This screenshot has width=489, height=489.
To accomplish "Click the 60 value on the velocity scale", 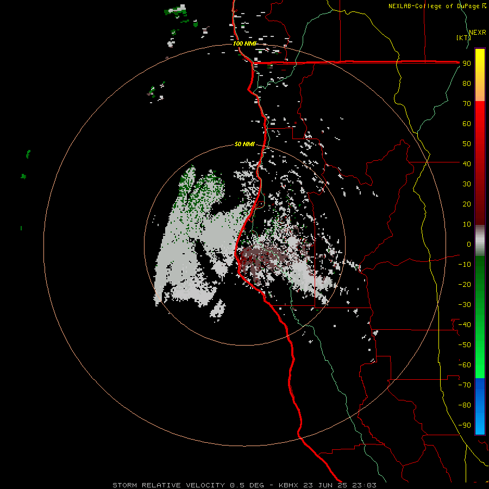I will (x=467, y=124).
